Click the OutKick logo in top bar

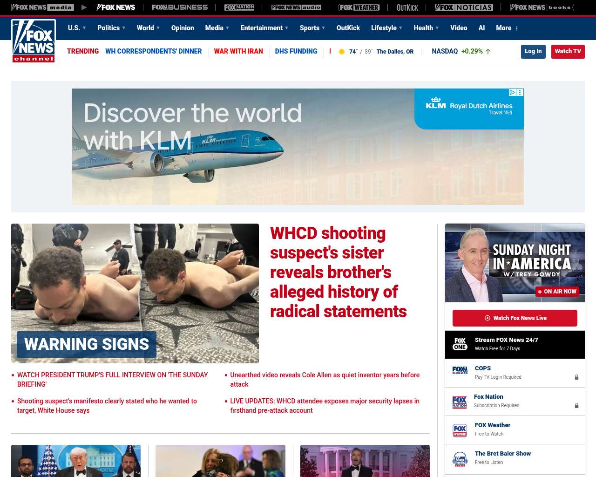click(x=407, y=7)
